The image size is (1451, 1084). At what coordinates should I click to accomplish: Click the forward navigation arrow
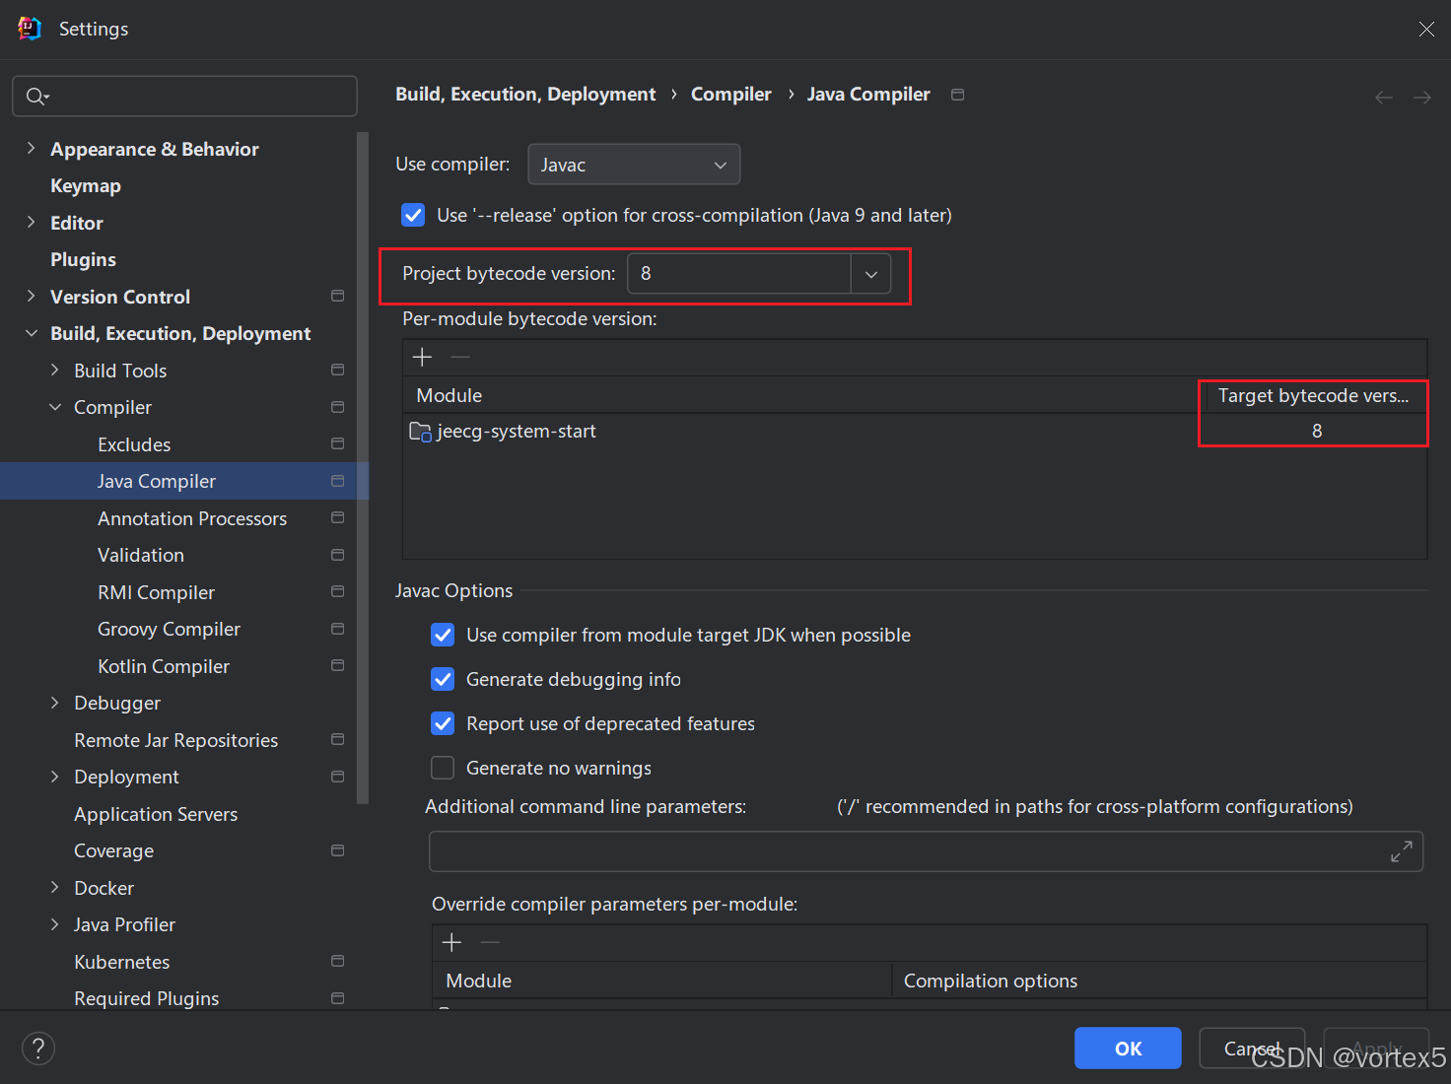[1421, 97]
